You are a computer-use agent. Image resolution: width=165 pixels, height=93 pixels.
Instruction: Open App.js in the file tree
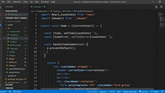click(x=11, y=59)
